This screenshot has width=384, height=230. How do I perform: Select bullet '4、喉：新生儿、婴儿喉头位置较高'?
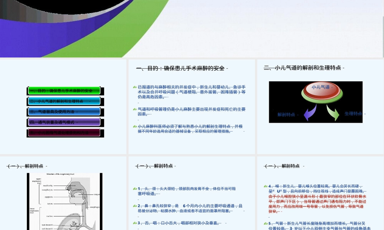point(317,189)
